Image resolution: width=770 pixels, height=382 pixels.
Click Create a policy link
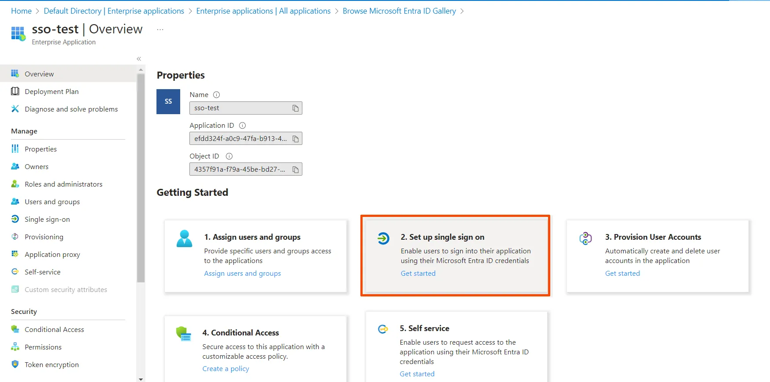point(225,368)
